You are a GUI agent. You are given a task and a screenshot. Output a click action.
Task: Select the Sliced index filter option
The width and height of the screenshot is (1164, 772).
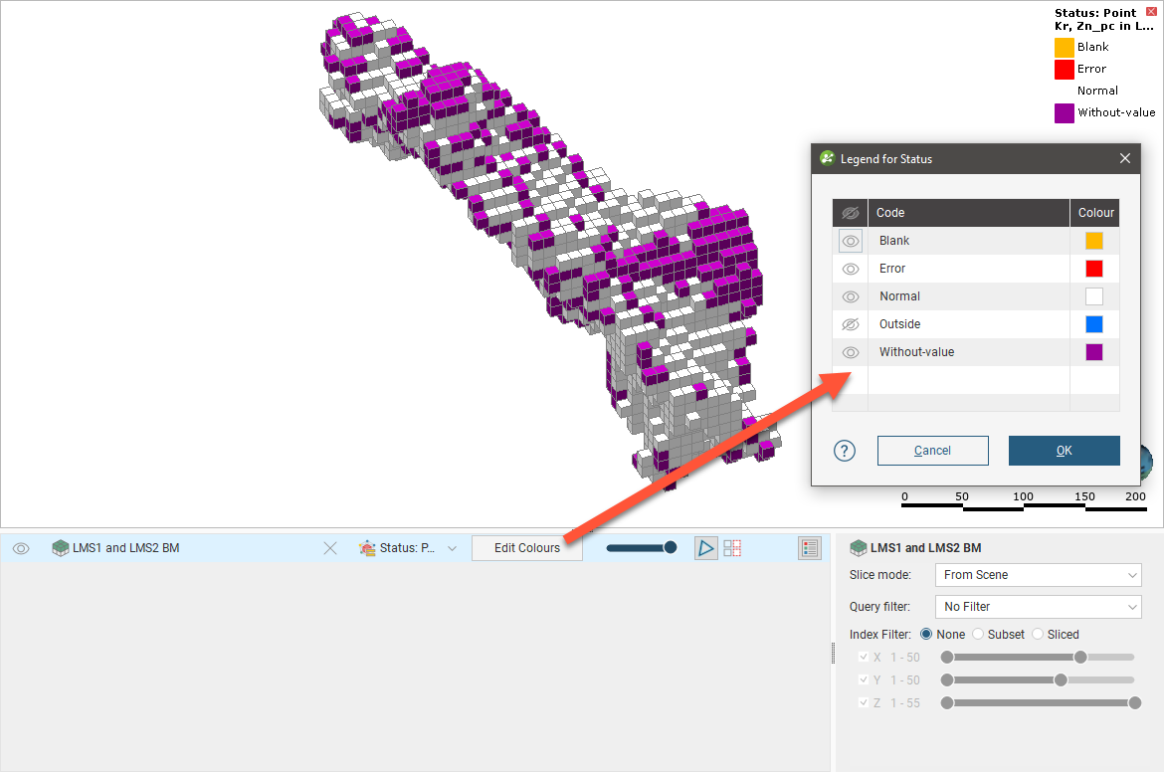coord(1038,635)
